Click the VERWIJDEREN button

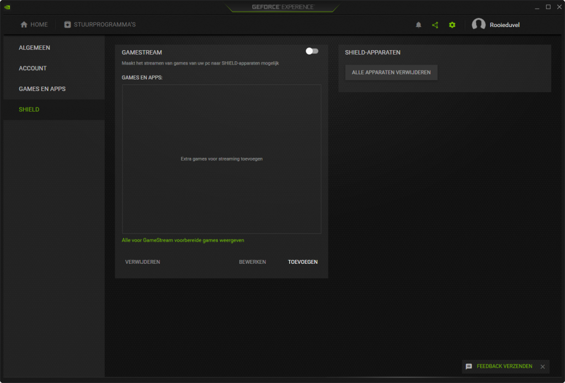[142, 262]
